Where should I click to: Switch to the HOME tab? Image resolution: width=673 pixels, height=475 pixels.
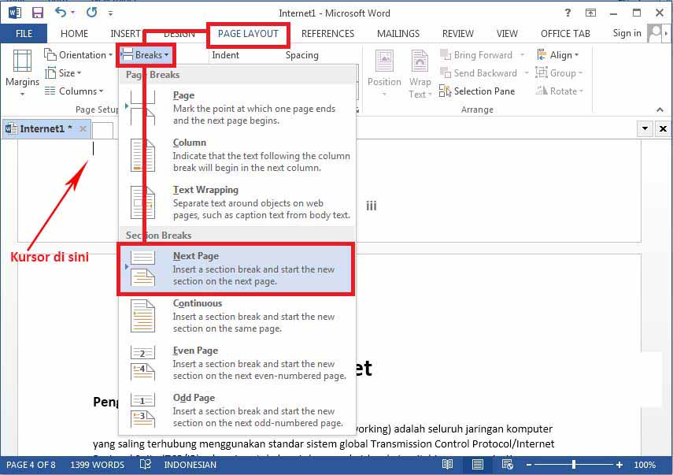coord(74,34)
